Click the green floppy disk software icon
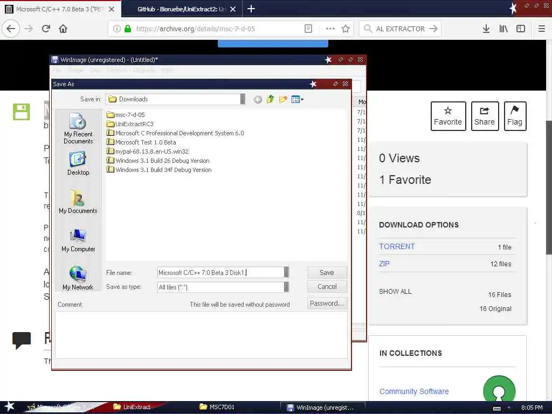This screenshot has width=552, height=414. click(x=22, y=112)
